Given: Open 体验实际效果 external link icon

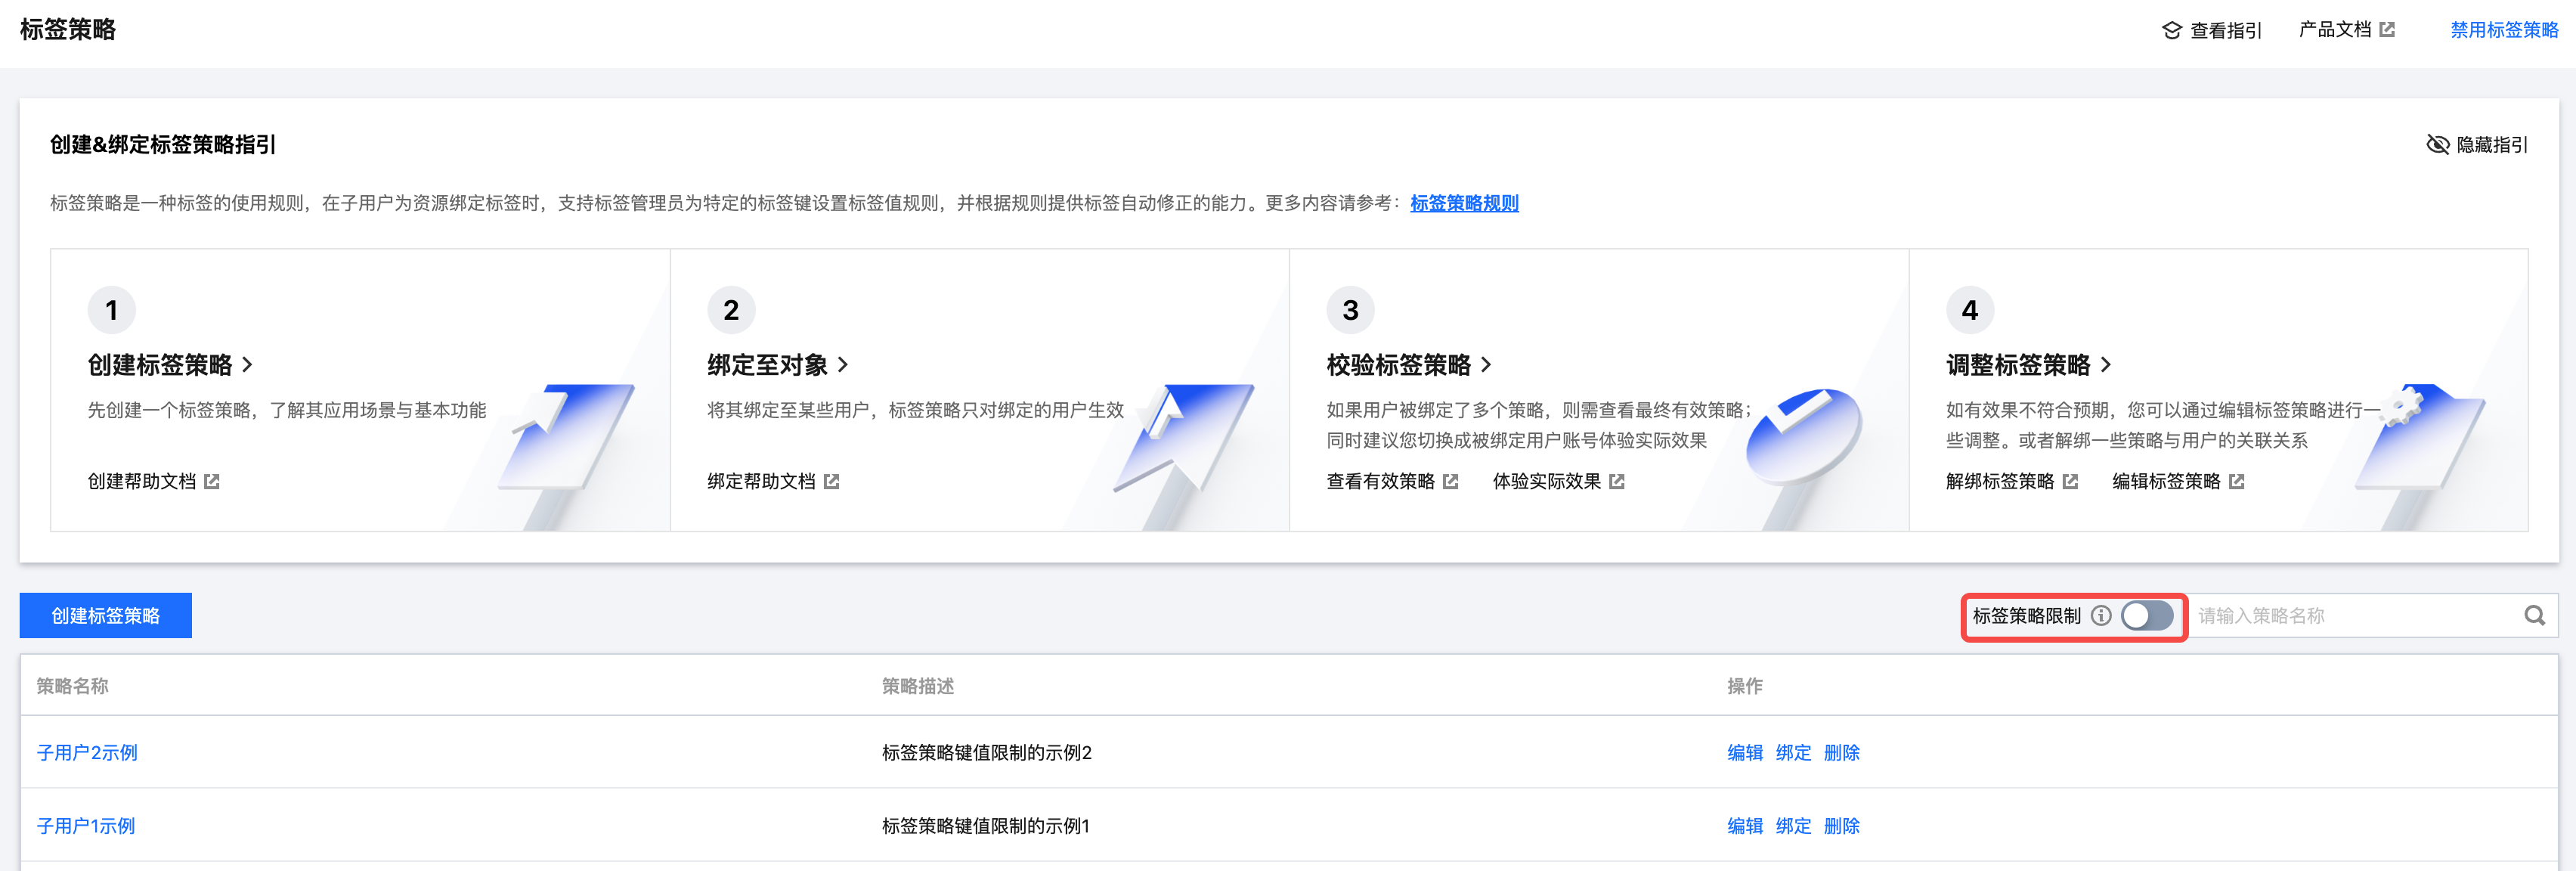Looking at the screenshot, I should 1617,481.
